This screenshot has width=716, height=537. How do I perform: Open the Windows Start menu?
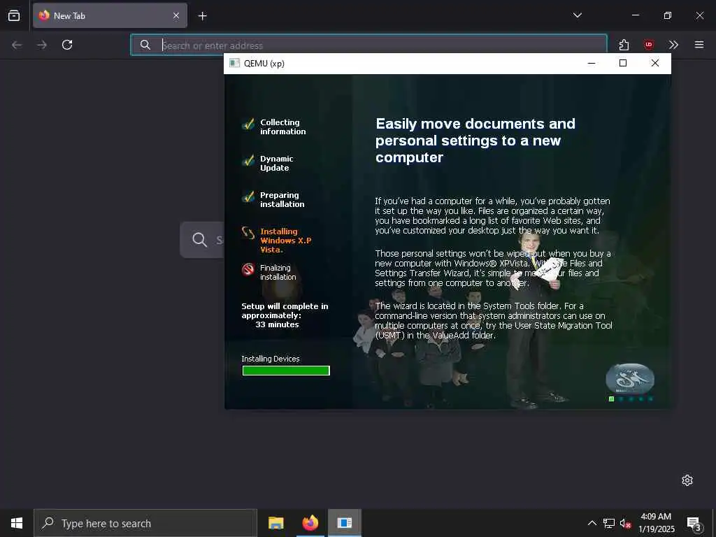click(x=17, y=523)
